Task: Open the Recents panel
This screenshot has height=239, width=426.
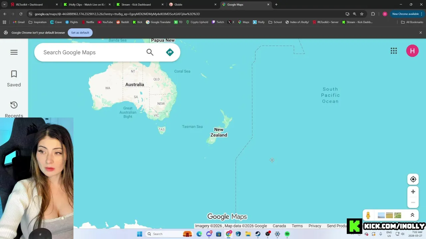Action: [14, 110]
